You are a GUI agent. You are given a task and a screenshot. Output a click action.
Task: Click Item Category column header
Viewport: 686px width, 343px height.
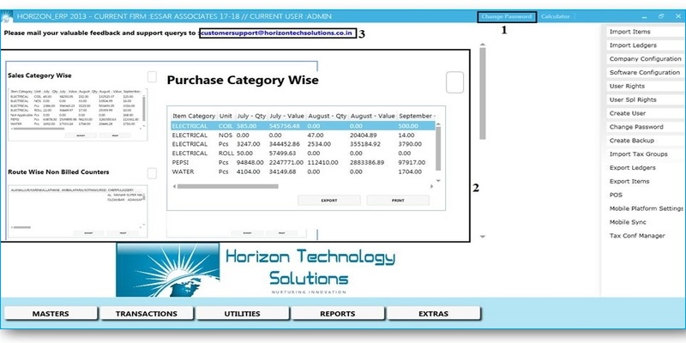click(x=194, y=116)
